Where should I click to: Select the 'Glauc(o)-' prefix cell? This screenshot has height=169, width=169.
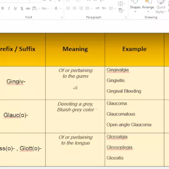(22, 116)
